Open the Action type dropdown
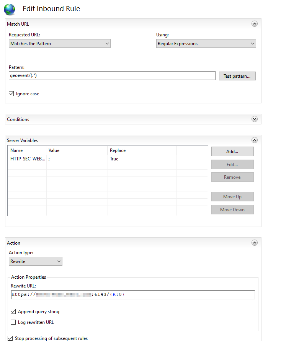Viewport: 281px width, 343px height. coord(36,261)
